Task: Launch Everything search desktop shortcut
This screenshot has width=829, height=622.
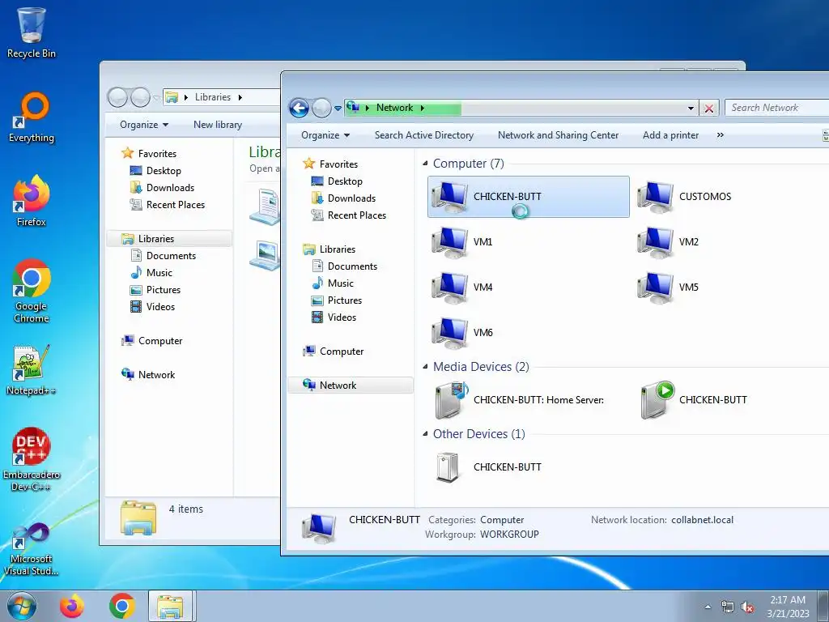Action: [32, 117]
